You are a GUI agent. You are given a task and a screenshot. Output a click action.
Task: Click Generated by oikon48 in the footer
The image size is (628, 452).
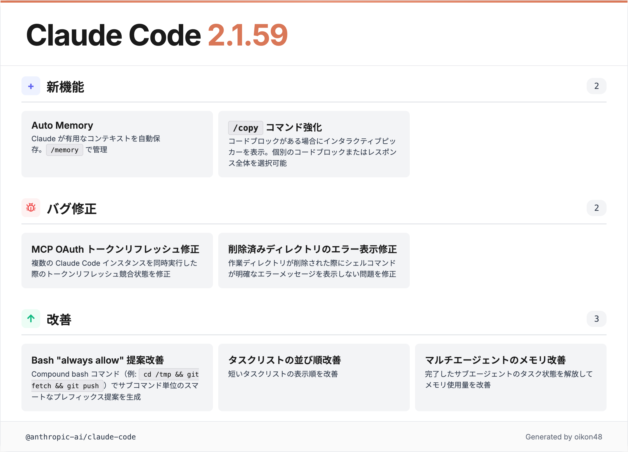564,437
